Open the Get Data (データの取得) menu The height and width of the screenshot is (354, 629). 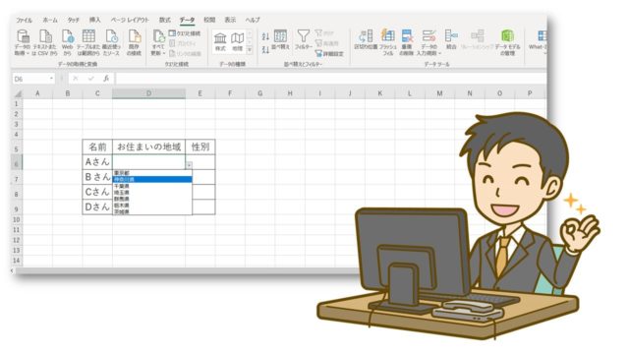click(23, 42)
